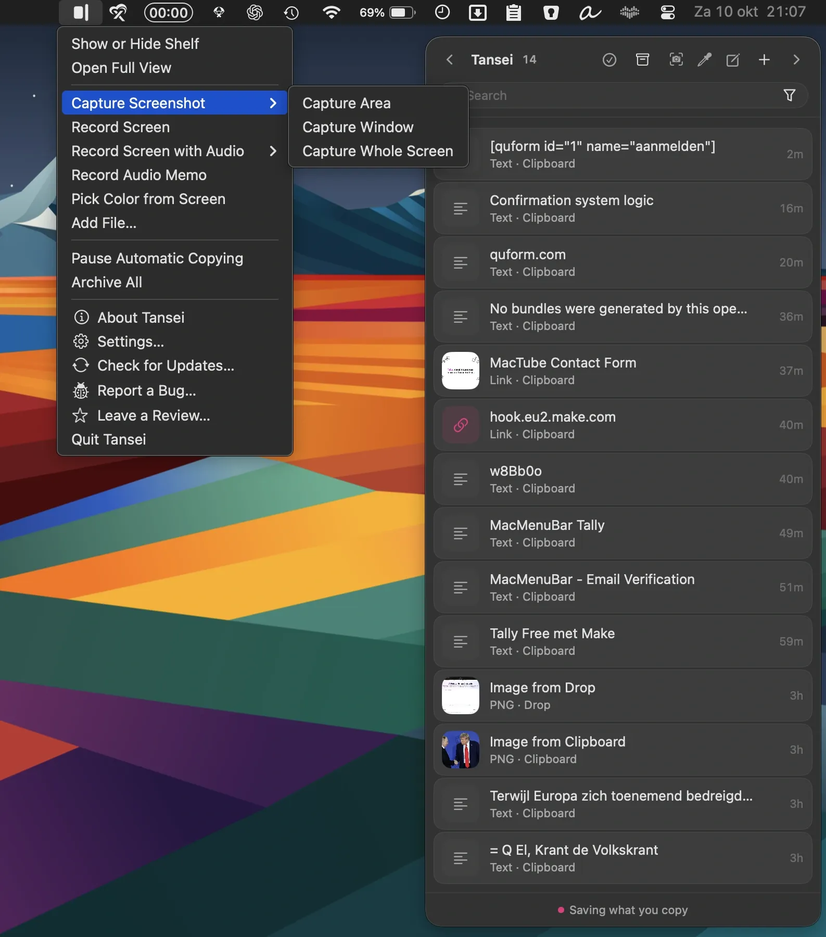Click the 00:00 timer in menu bar
Viewport: 826px width, 937px height.
tap(169, 12)
